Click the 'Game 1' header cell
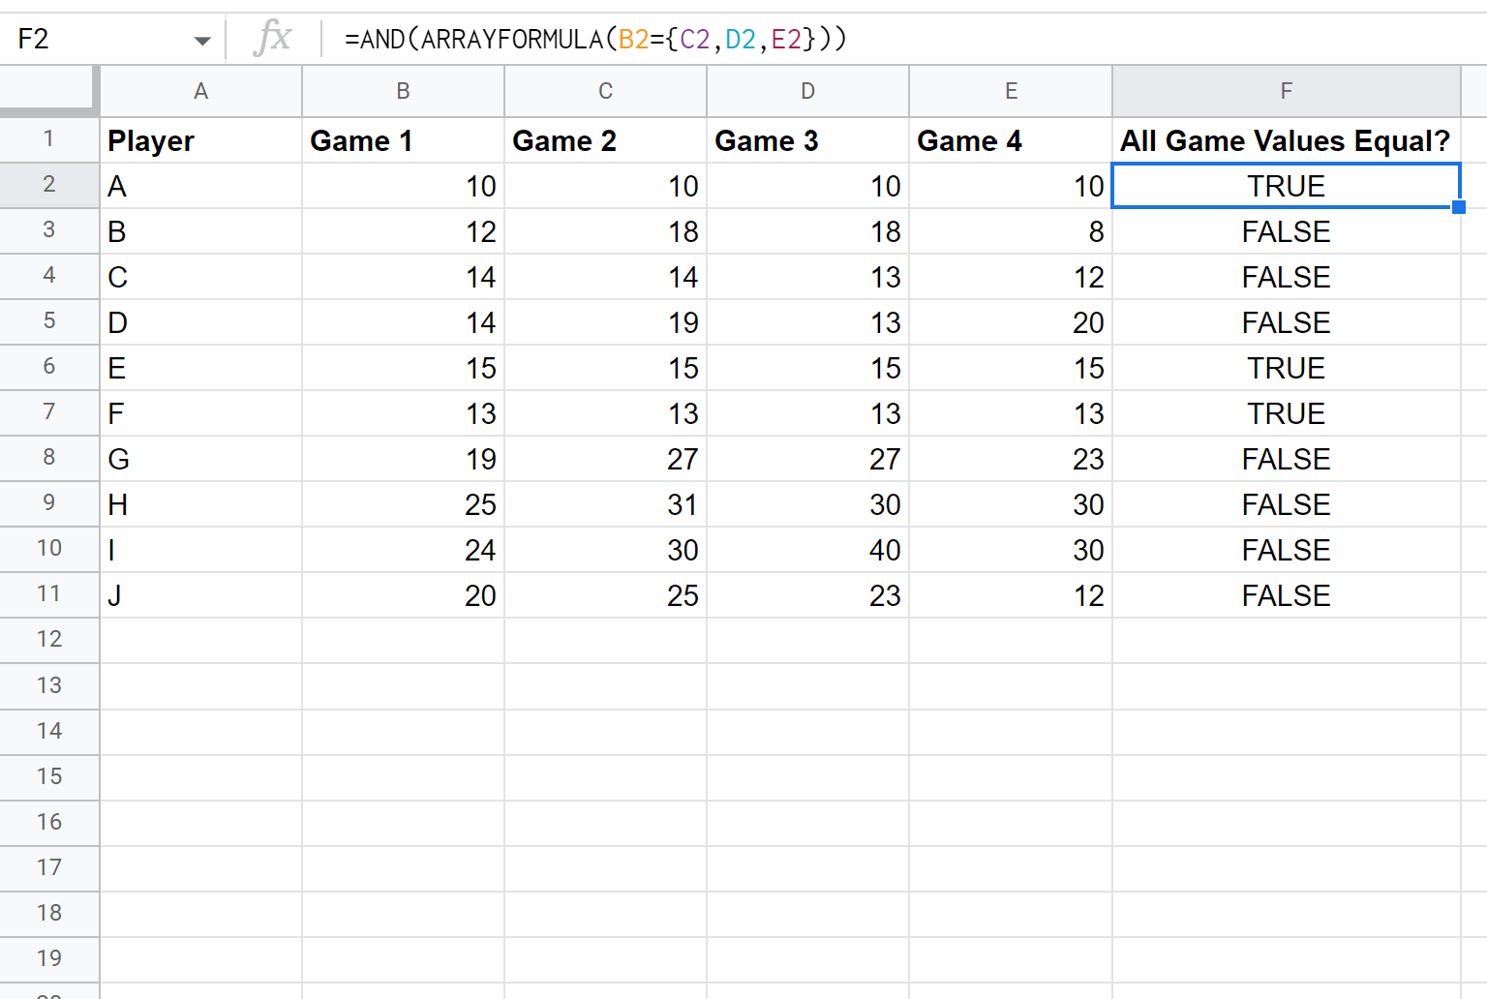Screen dimensions: 1487x999 [x=404, y=140]
